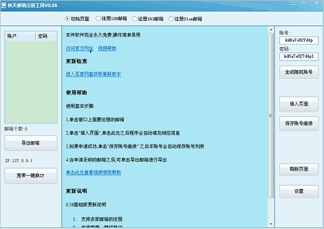
Task: Click the 生成随机账号 button
Action: pyautogui.click(x=299, y=72)
